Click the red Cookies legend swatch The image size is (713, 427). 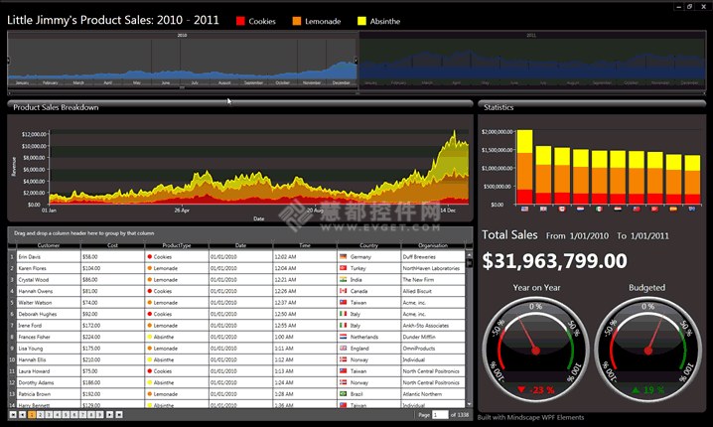240,21
